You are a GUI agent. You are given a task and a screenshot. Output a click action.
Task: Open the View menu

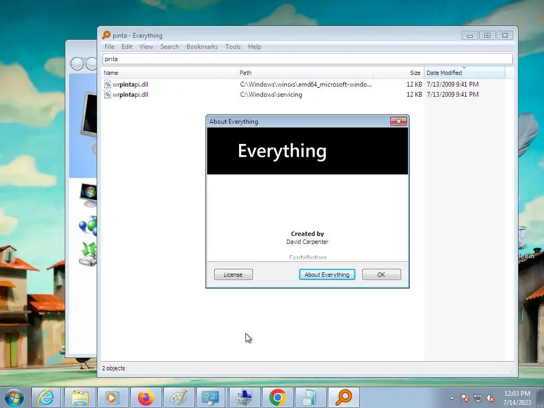tap(146, 47)
